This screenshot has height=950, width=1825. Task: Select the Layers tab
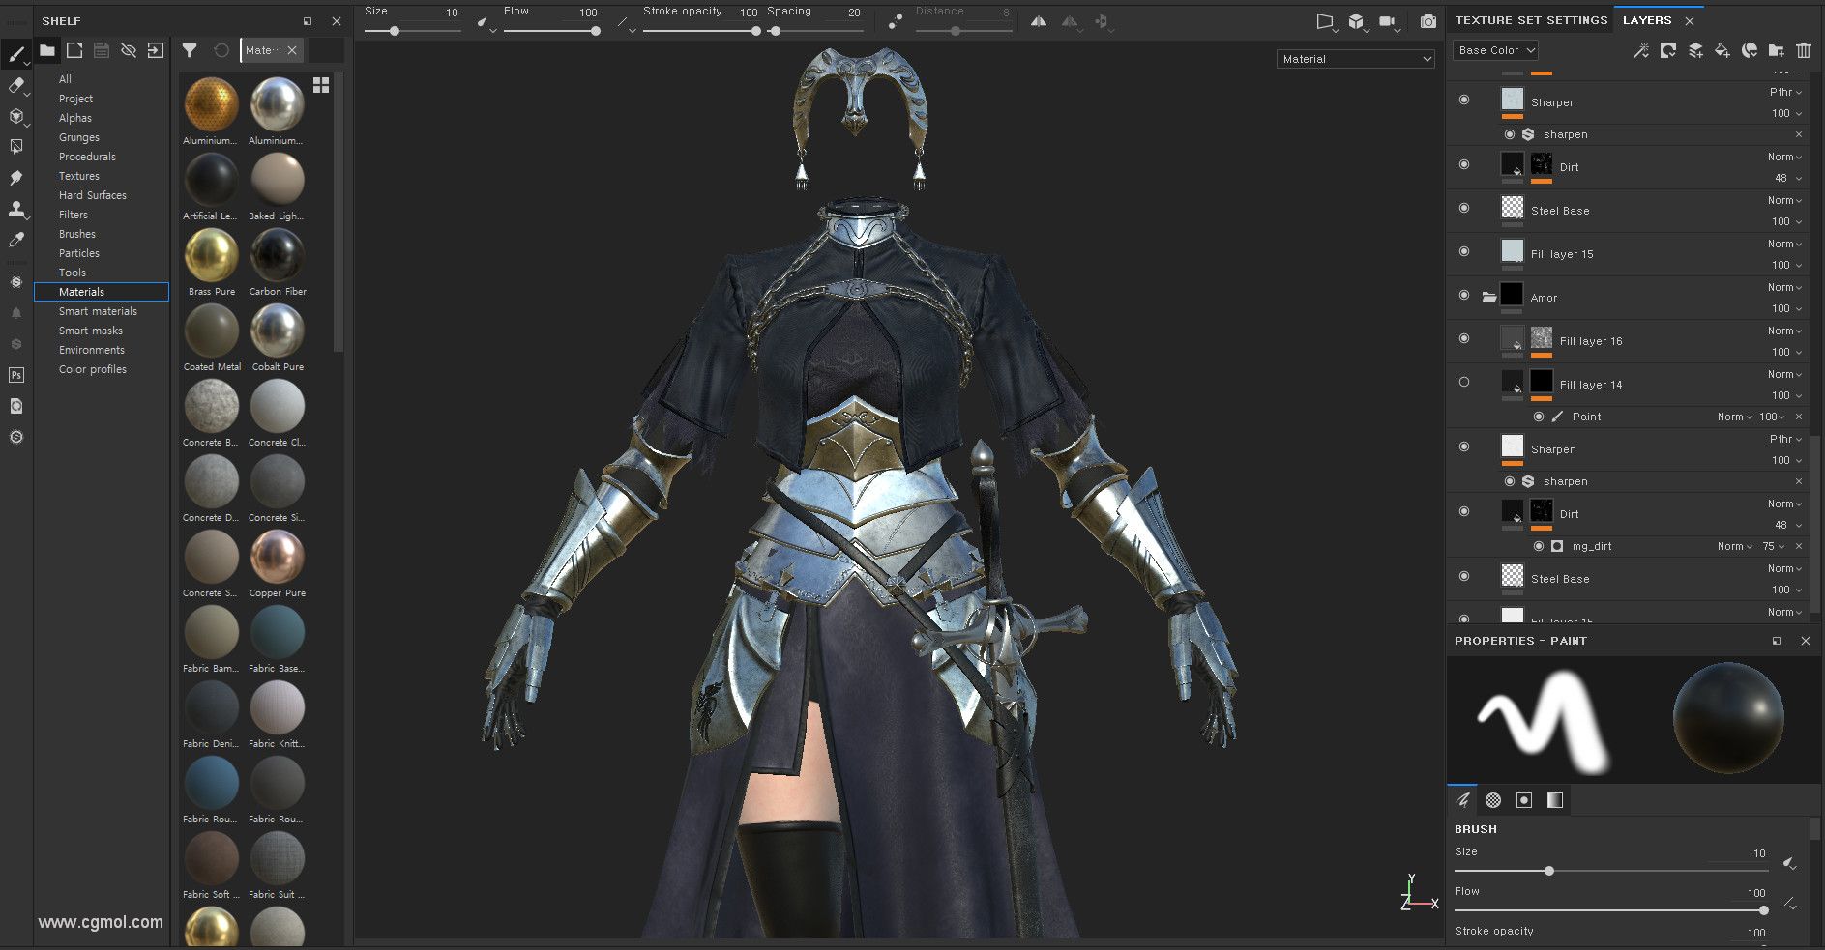point(1647,20)
